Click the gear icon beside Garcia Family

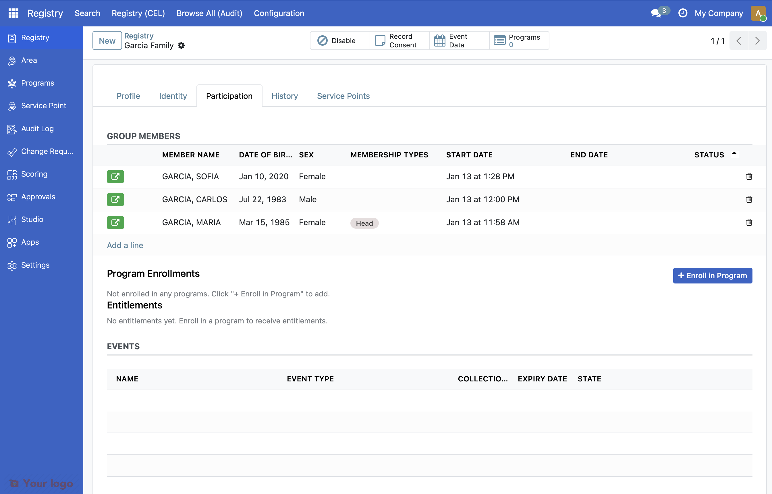[181, 46]
